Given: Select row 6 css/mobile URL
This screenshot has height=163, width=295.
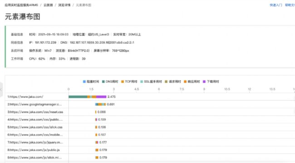Looking at the screenshot, I should click(x=35, y=134).
